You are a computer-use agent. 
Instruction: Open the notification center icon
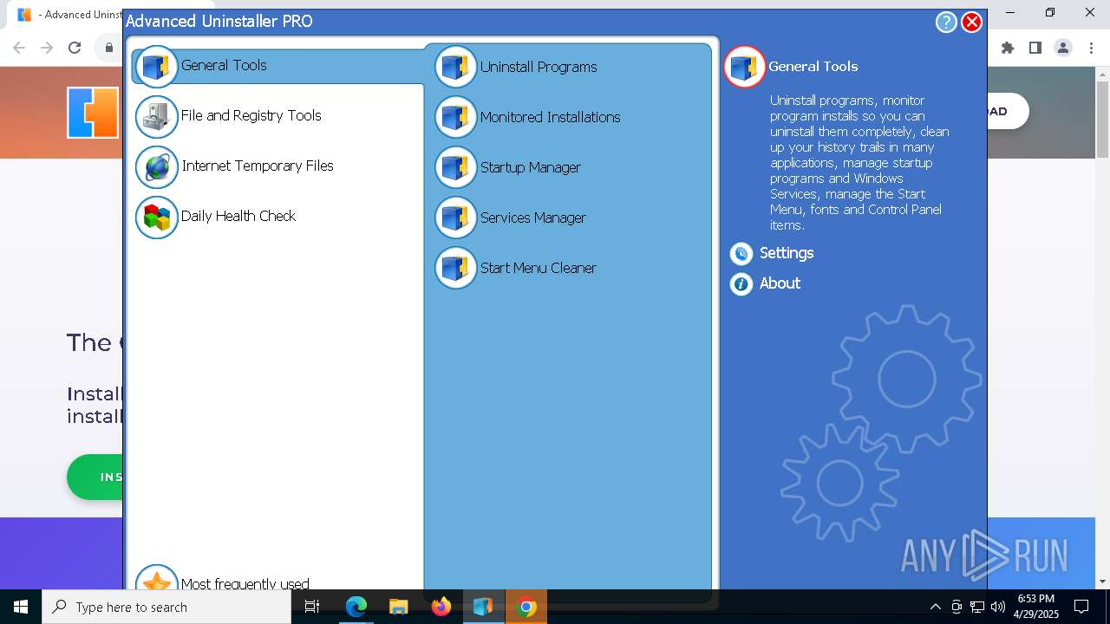pyautogui.click(x=1081, y=607)
